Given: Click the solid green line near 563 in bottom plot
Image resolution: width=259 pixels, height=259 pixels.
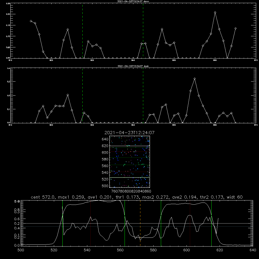Looking at the screenshot, I should [x=125, y=223].
